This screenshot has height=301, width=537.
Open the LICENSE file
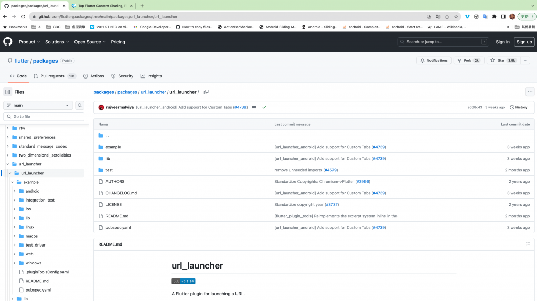click(x=113, y=205)
